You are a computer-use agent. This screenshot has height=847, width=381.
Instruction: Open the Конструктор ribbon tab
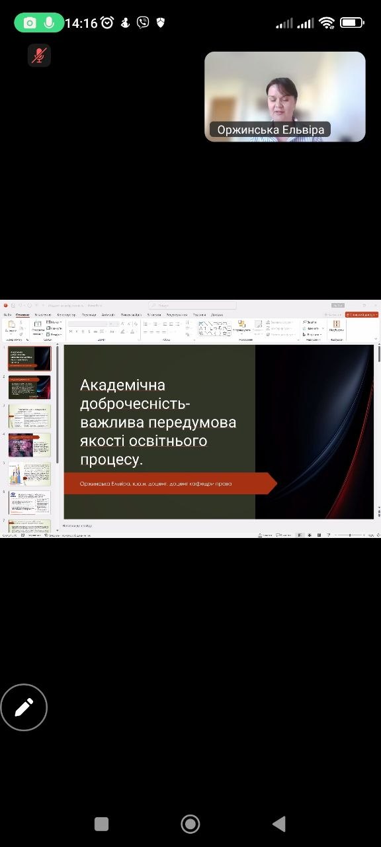pos(66,315)
